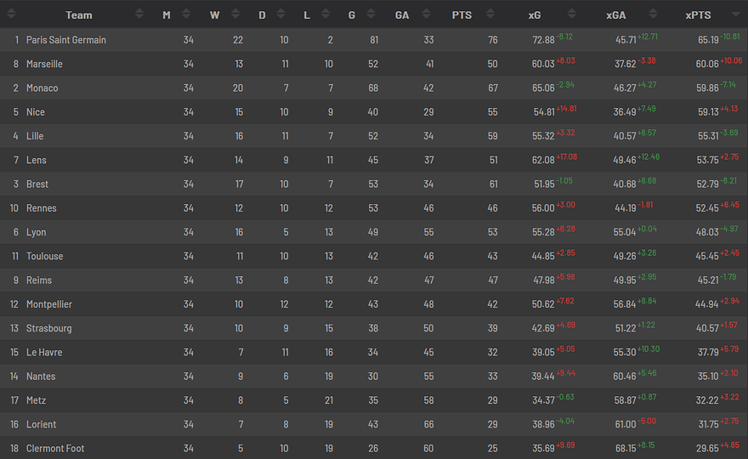Click PTS column sort arrows
The width and height of the screenshot is (748, 459).
[x=490, y=14]
